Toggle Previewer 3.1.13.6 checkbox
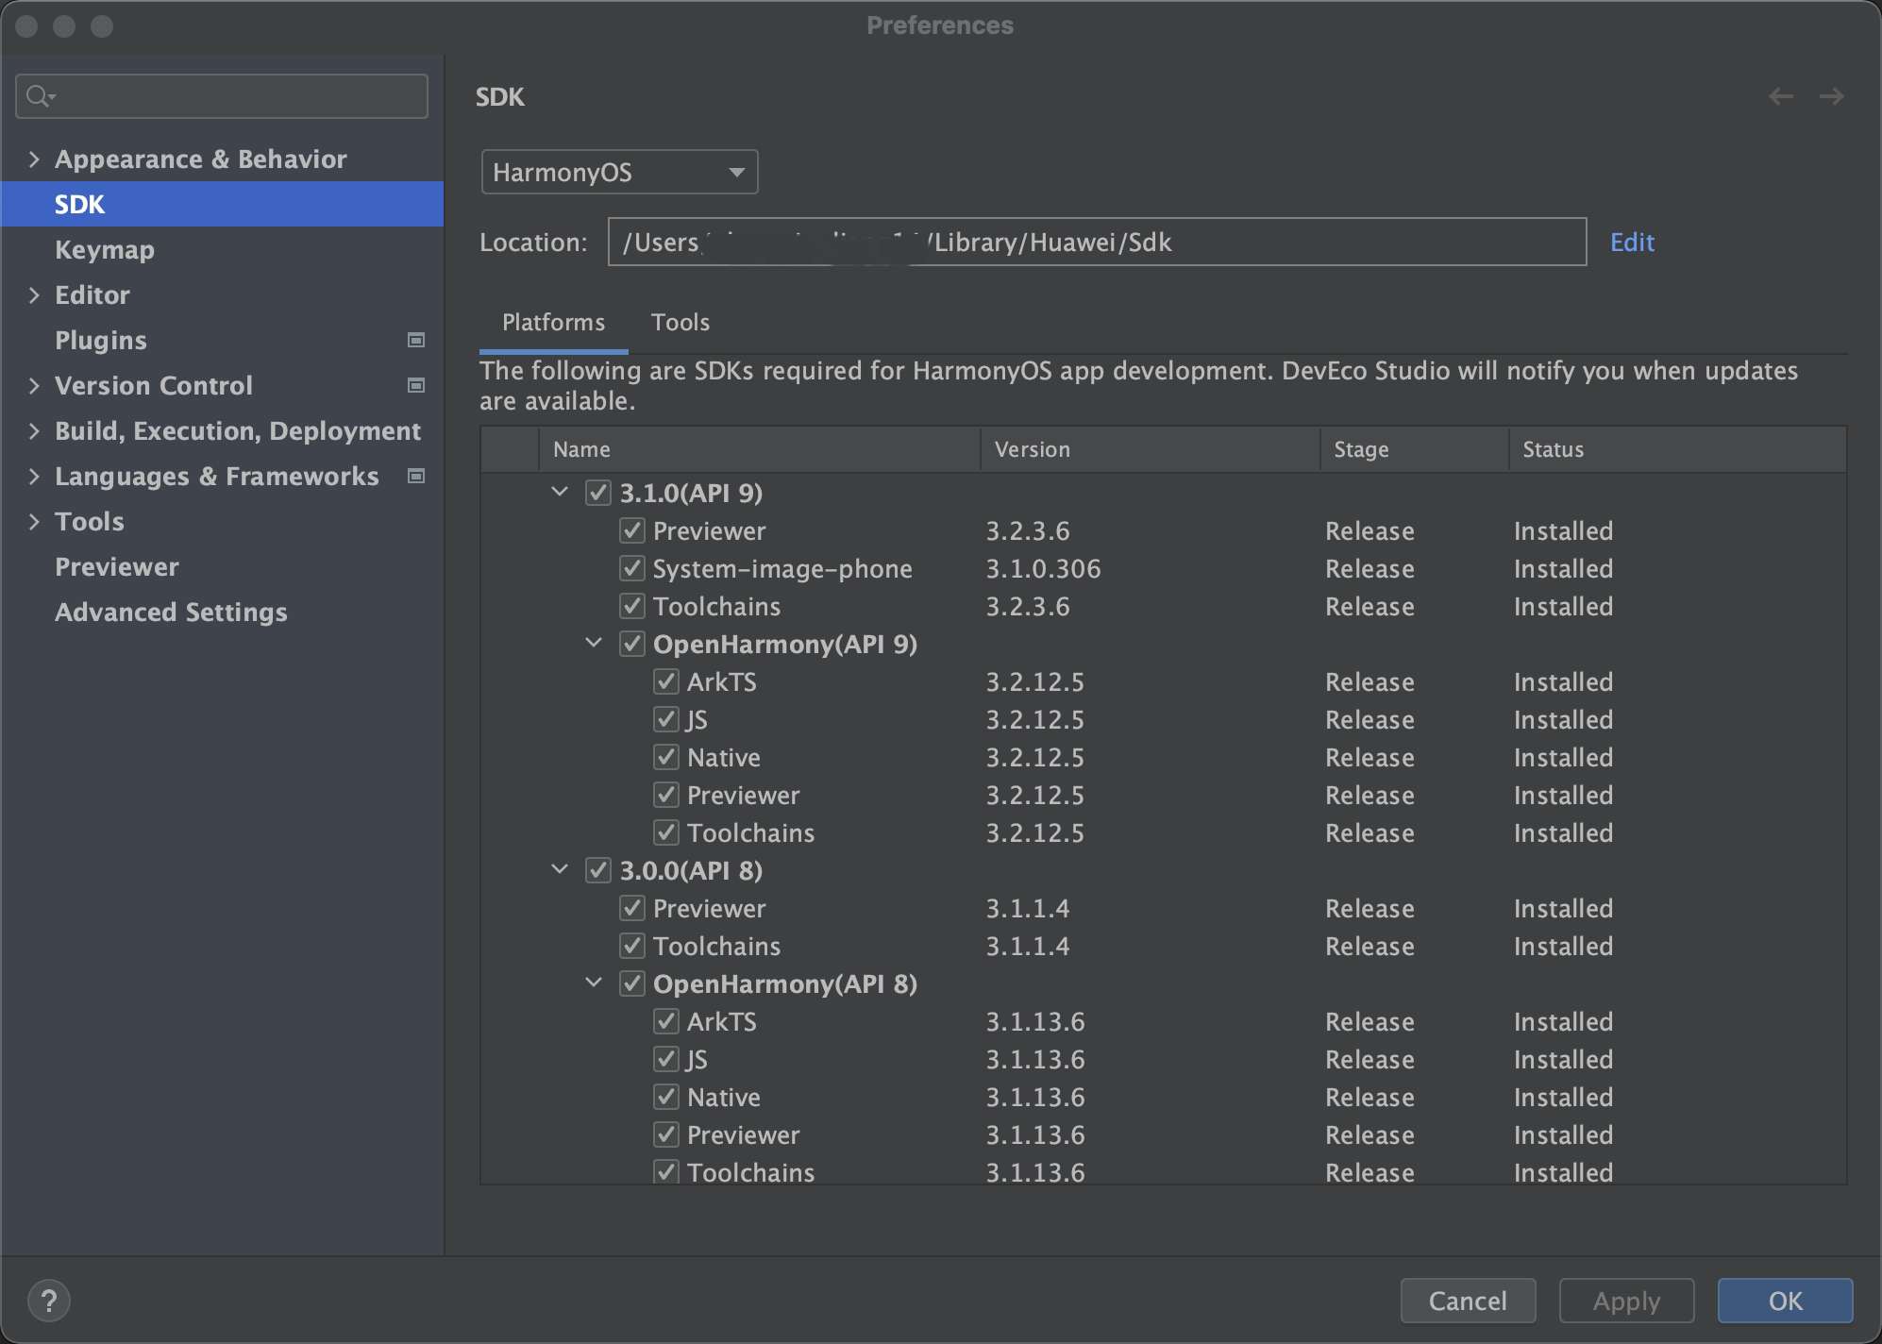Viewport: 1882px width, 1344px height. tap(666, 1134)
